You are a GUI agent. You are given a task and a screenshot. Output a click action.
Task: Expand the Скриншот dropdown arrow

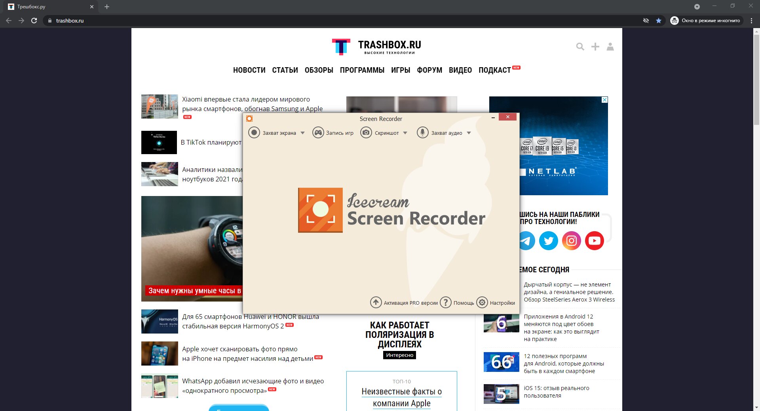(x=405, y=133)
